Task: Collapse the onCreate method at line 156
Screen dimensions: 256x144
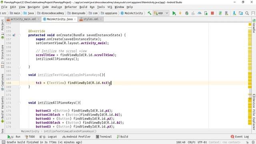Action: (19, 35)
